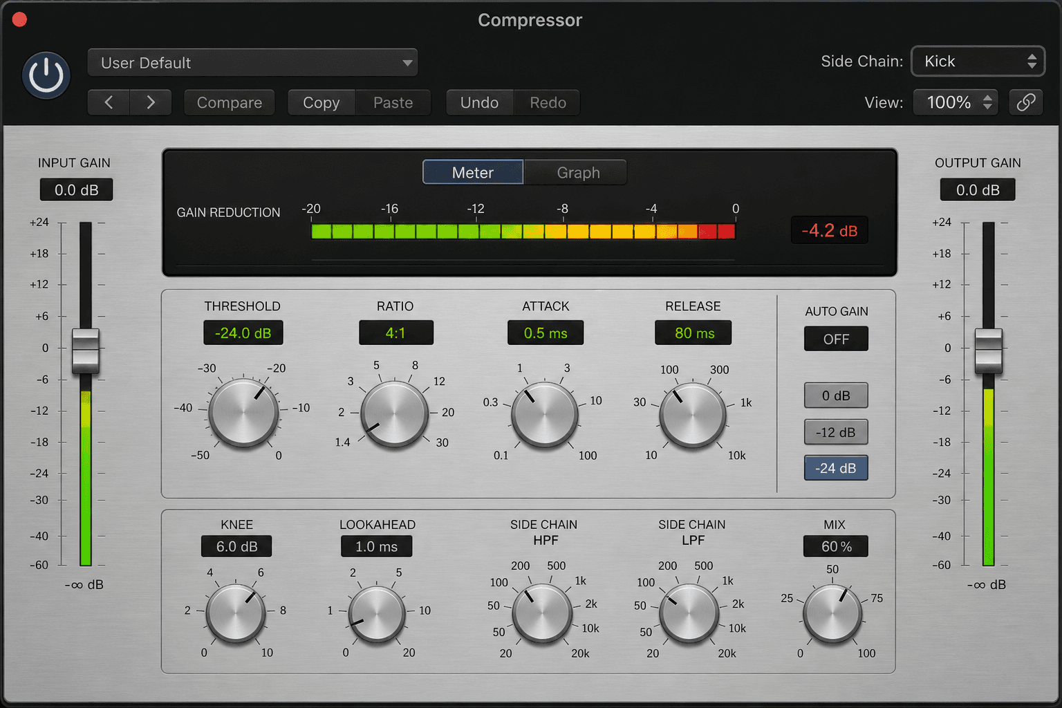Click the Lookahead 1.0 ms value field

[x=377, y=546]
